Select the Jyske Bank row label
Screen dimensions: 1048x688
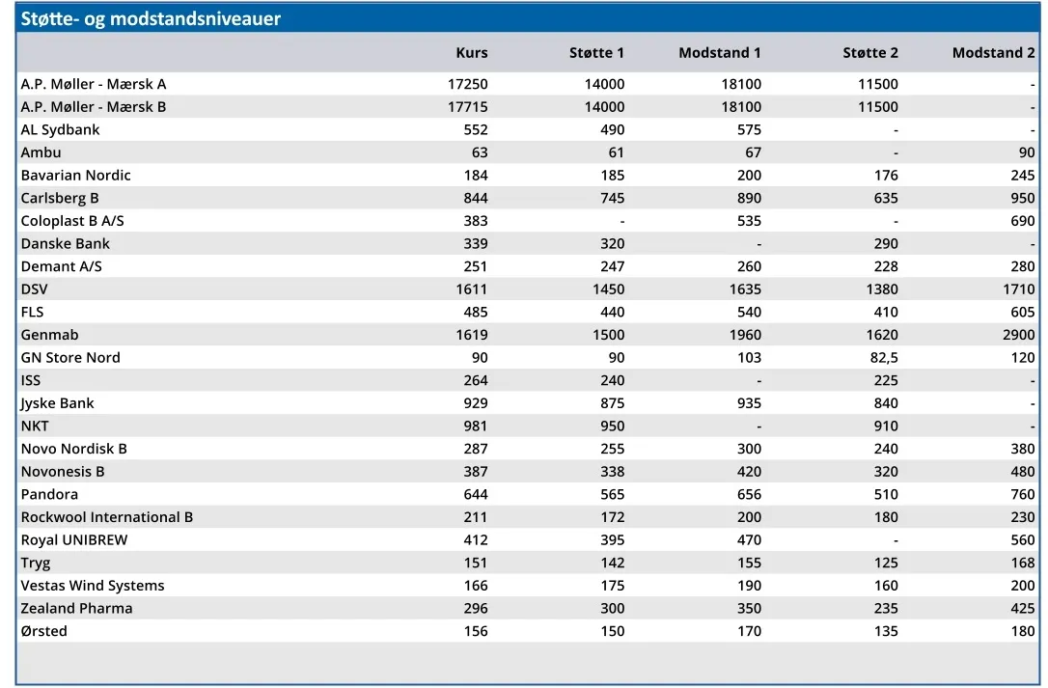point(57,403)
